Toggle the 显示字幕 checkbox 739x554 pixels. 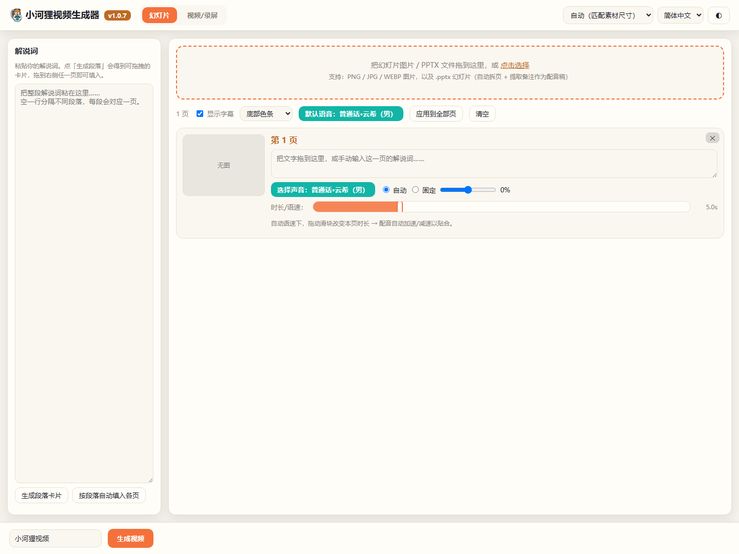point(200,114)
